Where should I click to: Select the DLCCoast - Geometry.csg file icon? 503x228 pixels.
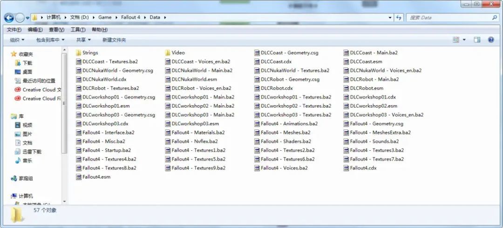(257, 53)
